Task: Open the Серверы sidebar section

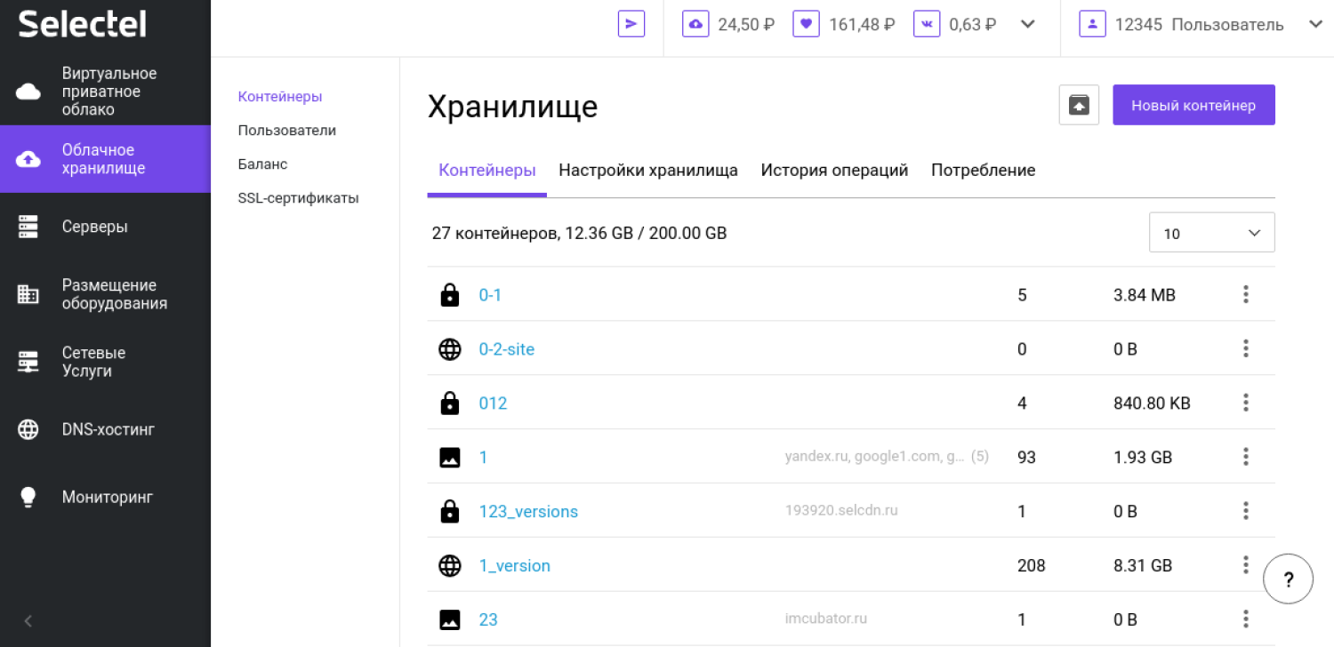Action: [x=94, y=227]
